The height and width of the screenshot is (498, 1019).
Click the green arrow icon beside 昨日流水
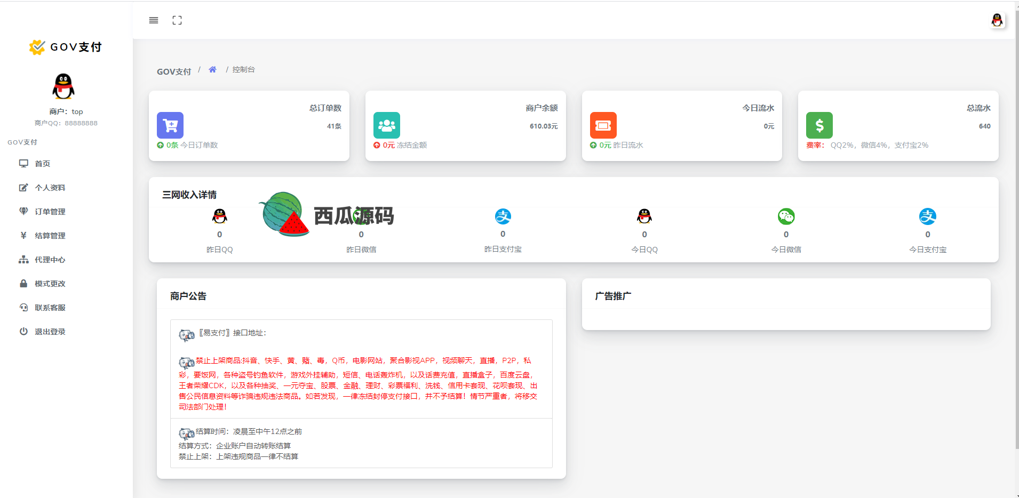coord(593,145)
